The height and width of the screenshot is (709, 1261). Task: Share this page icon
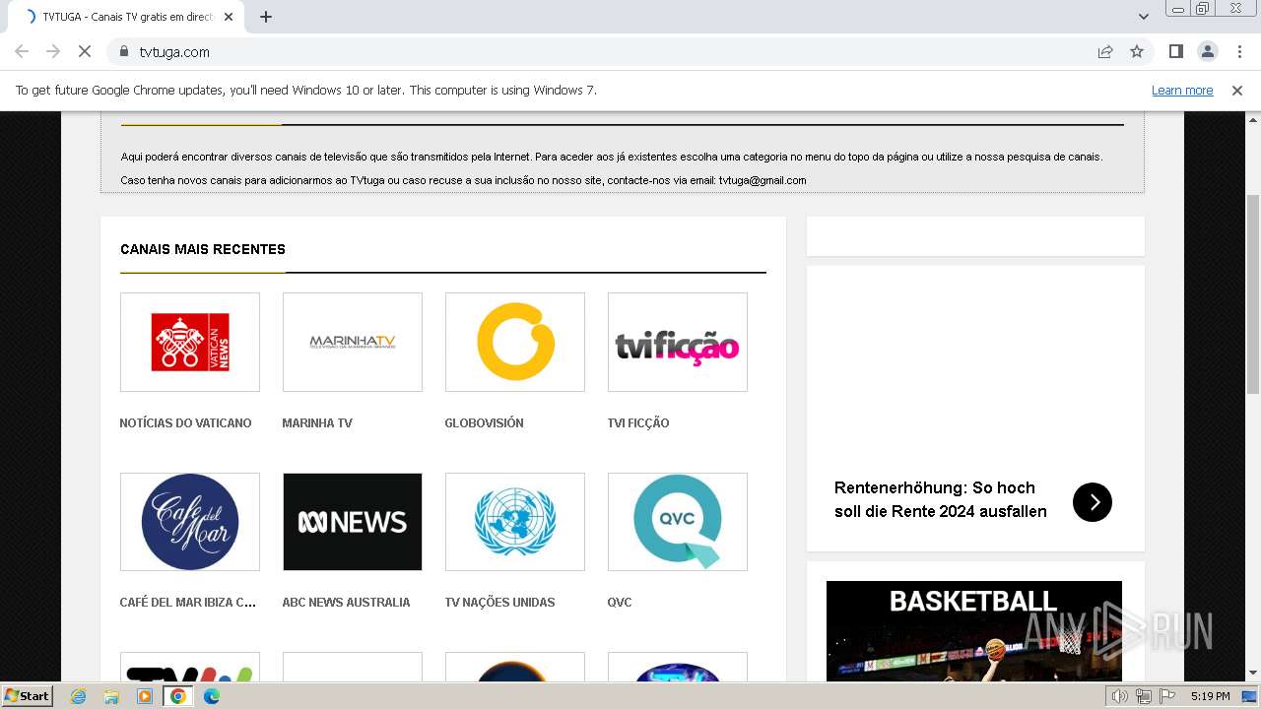[1105, 51]
